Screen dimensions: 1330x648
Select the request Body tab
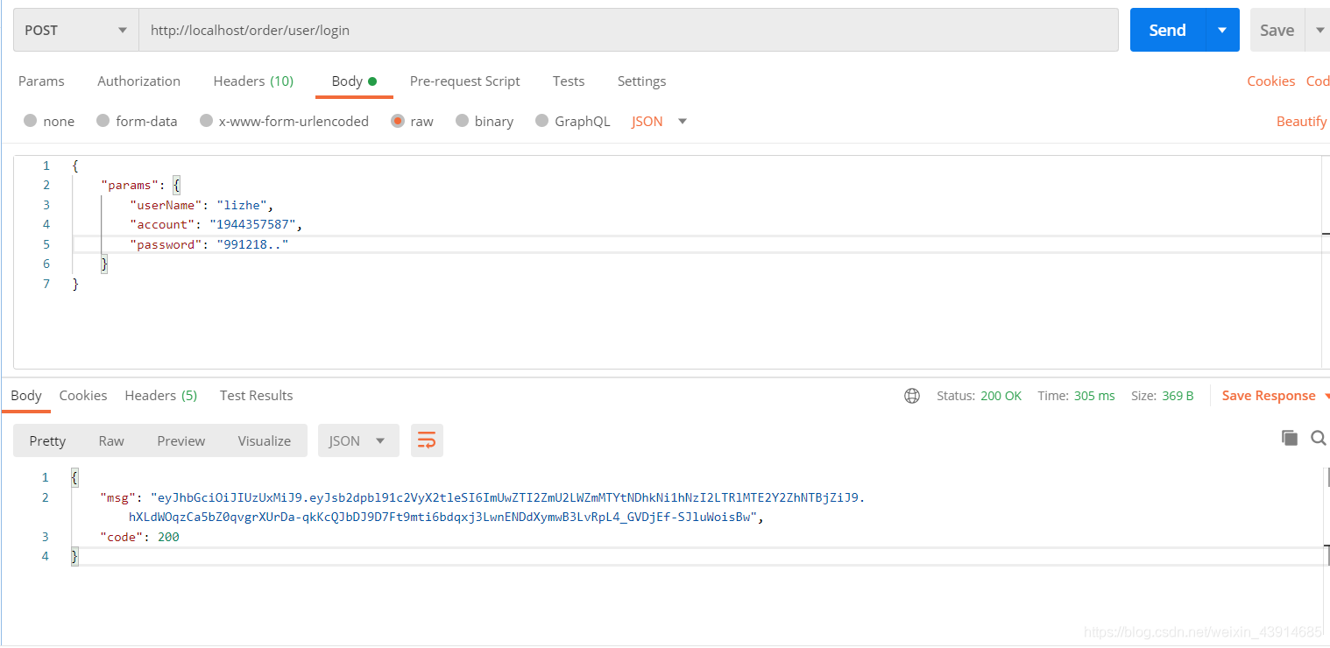[354, 81]
